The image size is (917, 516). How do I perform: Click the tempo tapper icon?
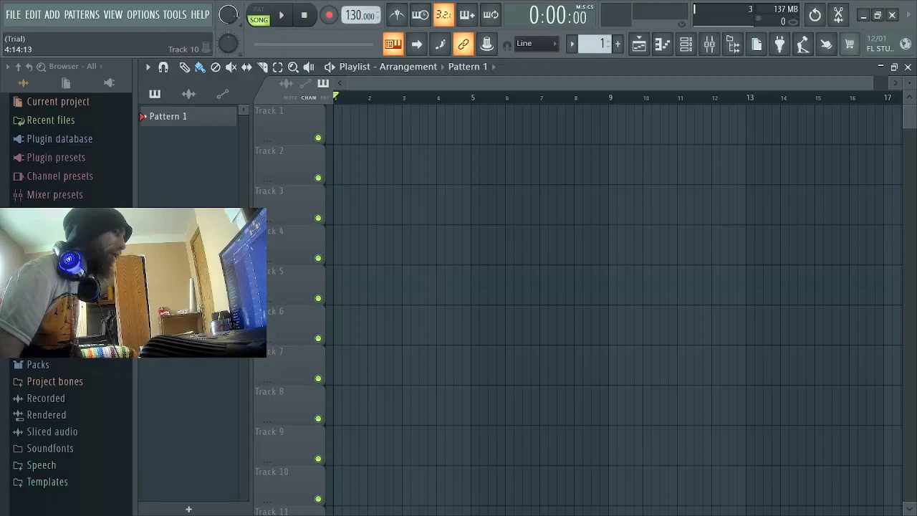click(803, 44)
